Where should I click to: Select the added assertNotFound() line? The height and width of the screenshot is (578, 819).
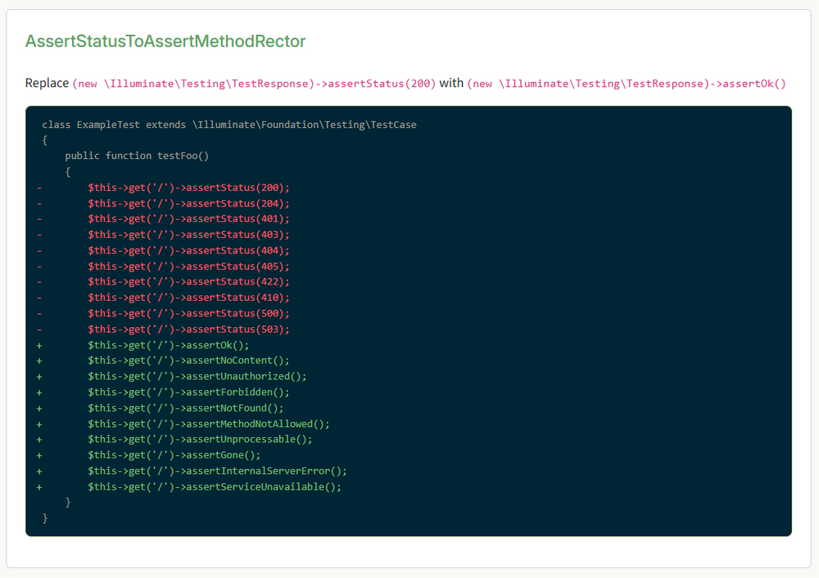(185, 408)
